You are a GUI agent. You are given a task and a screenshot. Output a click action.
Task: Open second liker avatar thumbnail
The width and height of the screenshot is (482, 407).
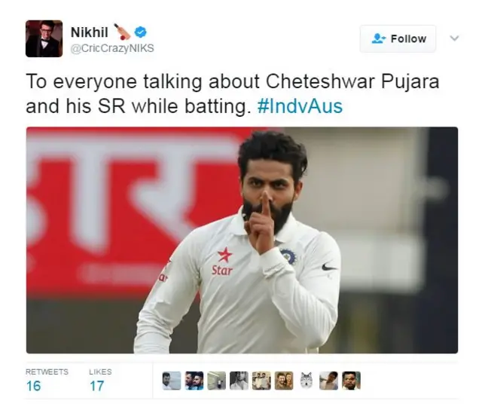194,381
